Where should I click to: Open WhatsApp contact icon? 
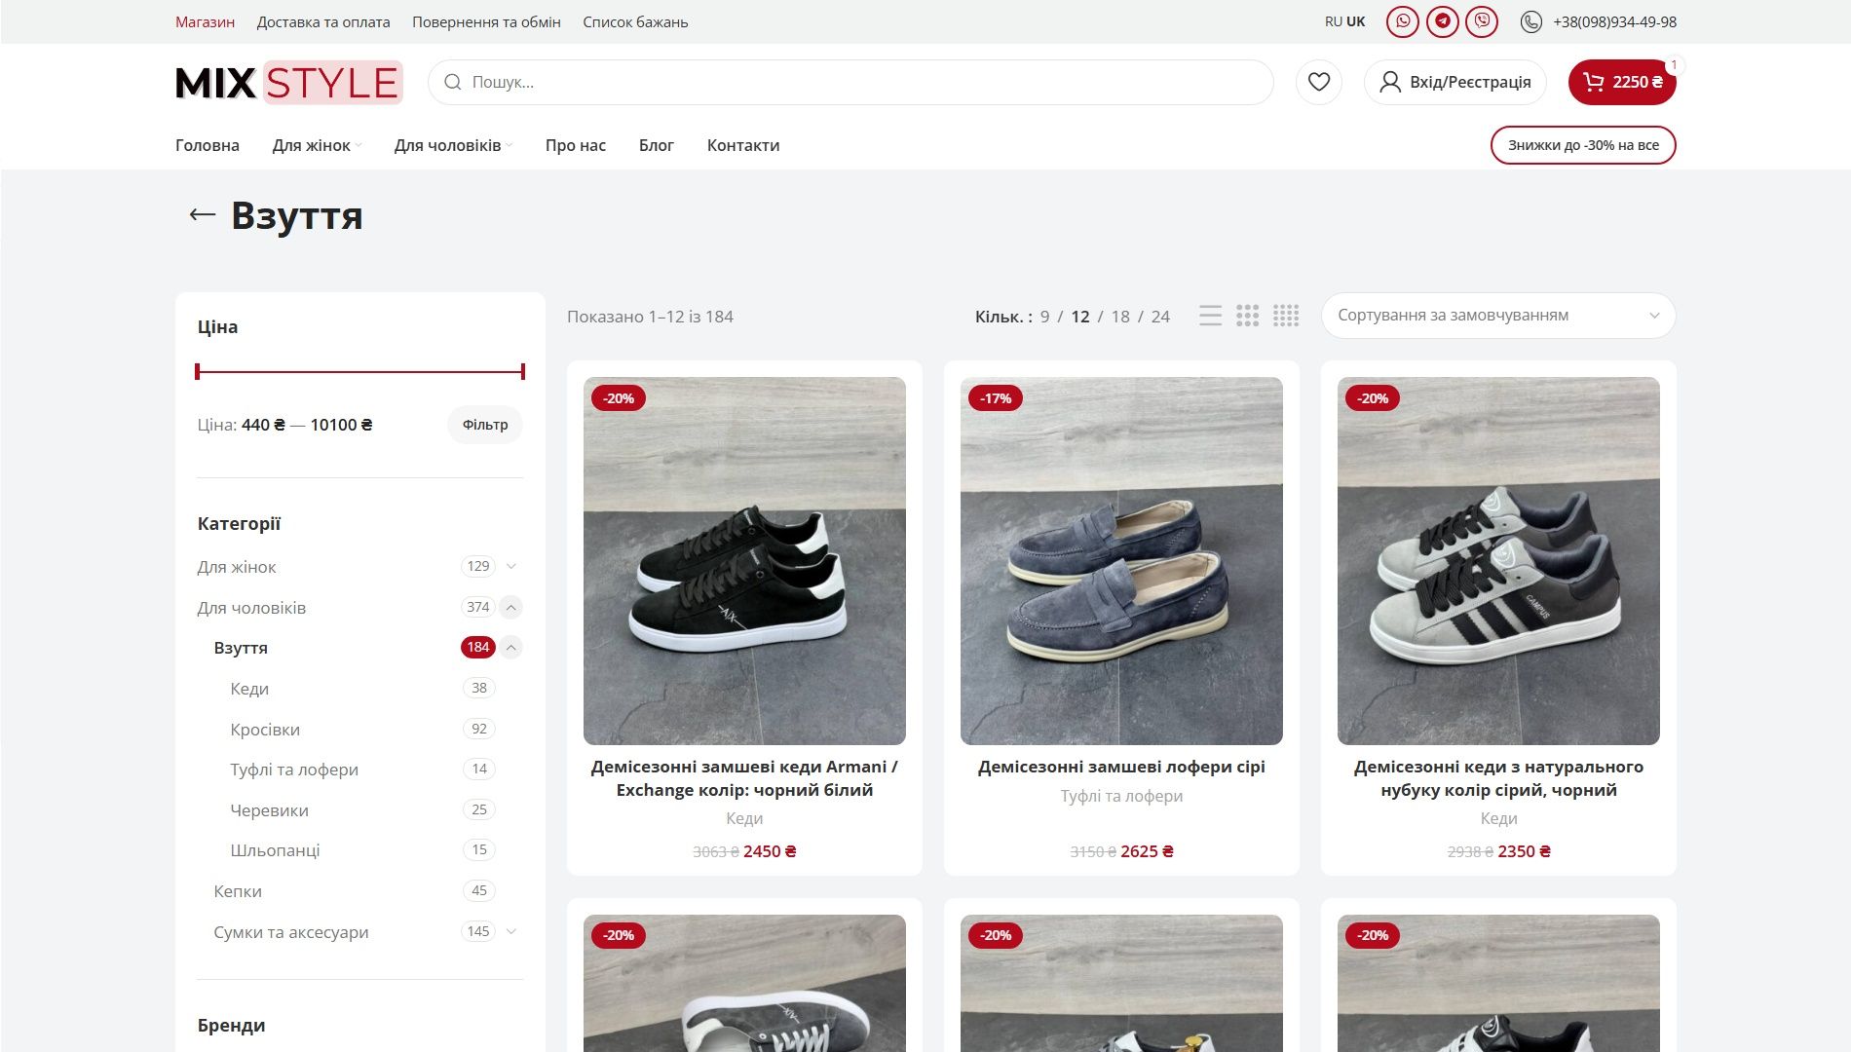click(x=1403, y=21)
